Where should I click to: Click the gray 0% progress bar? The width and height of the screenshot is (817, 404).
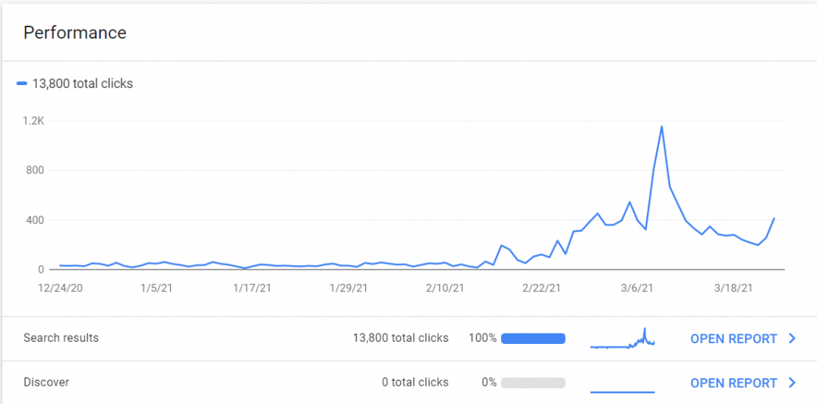tap(533, 383)
